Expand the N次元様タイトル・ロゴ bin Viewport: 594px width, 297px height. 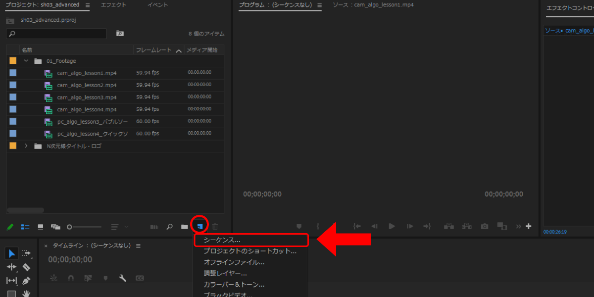(26, 146)
